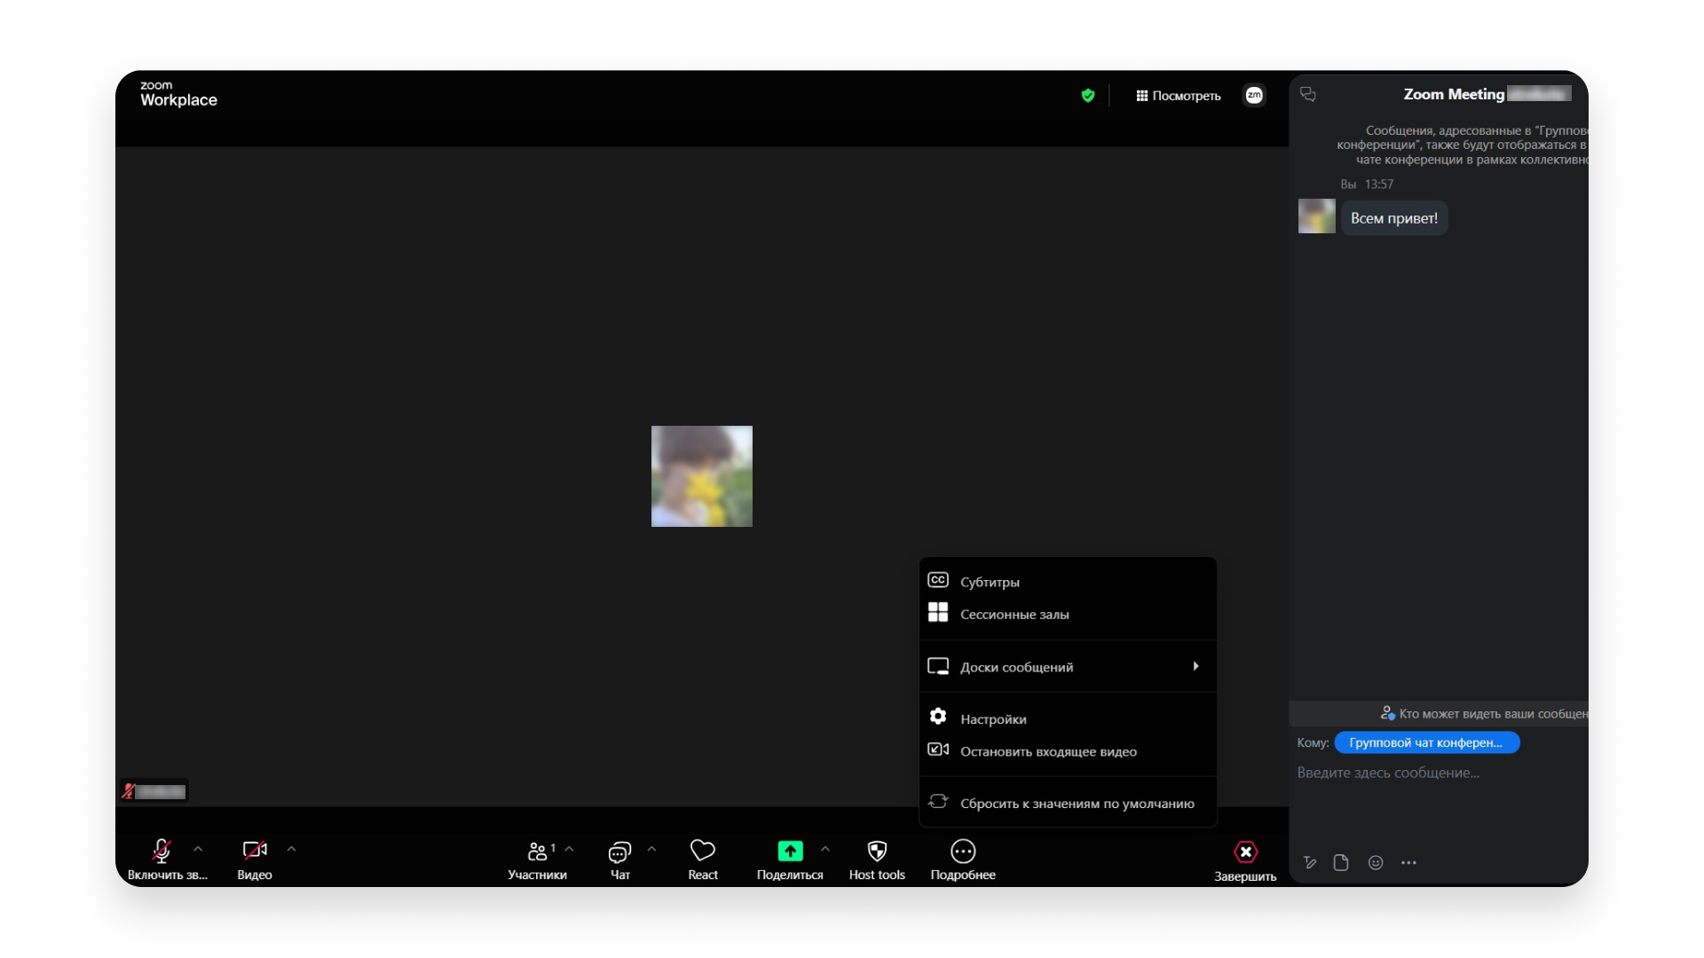Click muted participant name label in video
The height and width of the screenshot is (958, 1704).
[x=154, y=791]
